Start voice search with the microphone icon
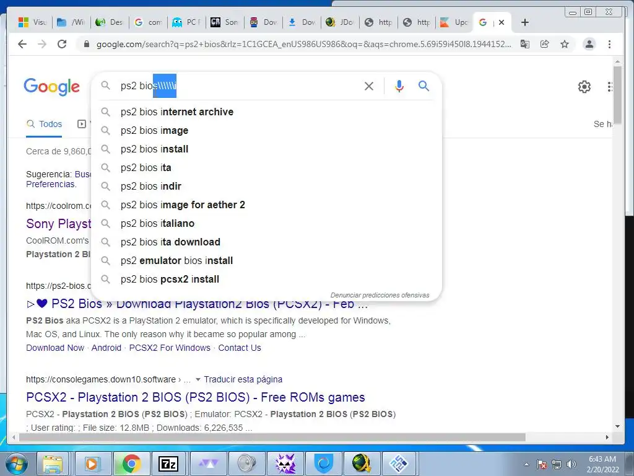Viewport: 634px width, 476px height. 399,86
